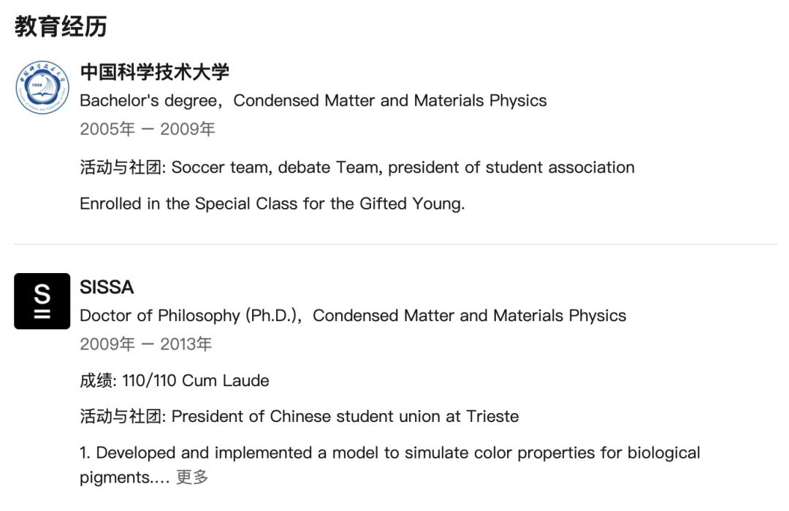The height and width of the screenshot is (511, 789).
Task: Click the Special Class for the Gifted Young note
Action: (272, 204)
